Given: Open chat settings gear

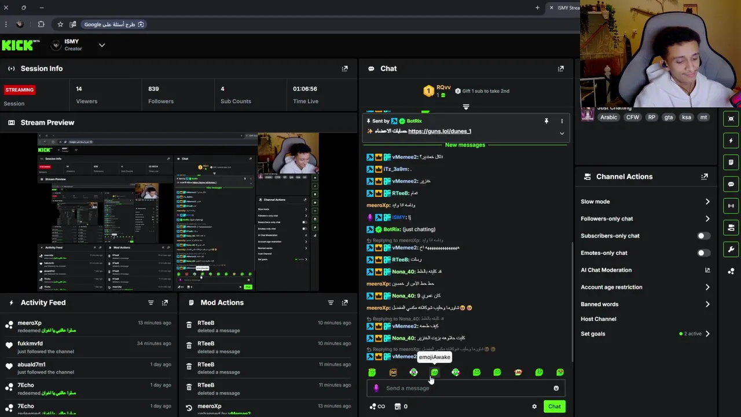Looking at the screenshot, I should pos(534,407).
